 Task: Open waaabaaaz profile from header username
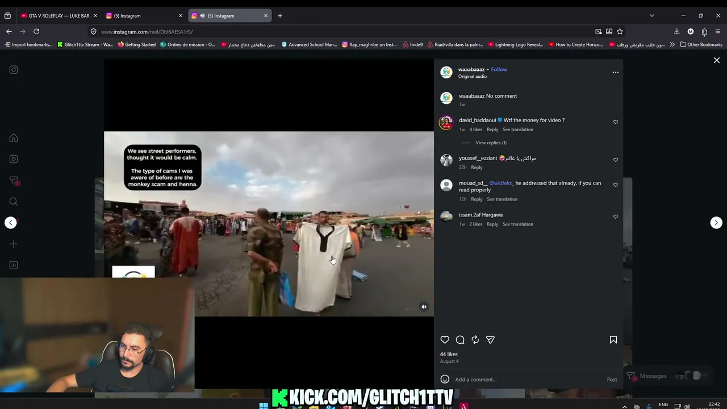click(x=471, y=69)
